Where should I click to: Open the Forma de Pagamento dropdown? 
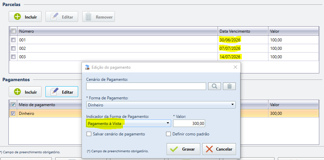coord(161,105)
